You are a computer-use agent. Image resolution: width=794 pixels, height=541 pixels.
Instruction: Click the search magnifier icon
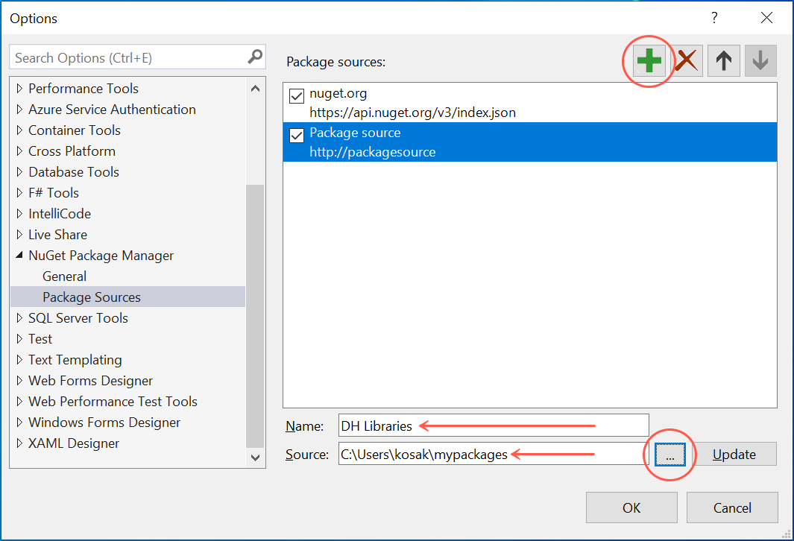[x=255, y=57]
